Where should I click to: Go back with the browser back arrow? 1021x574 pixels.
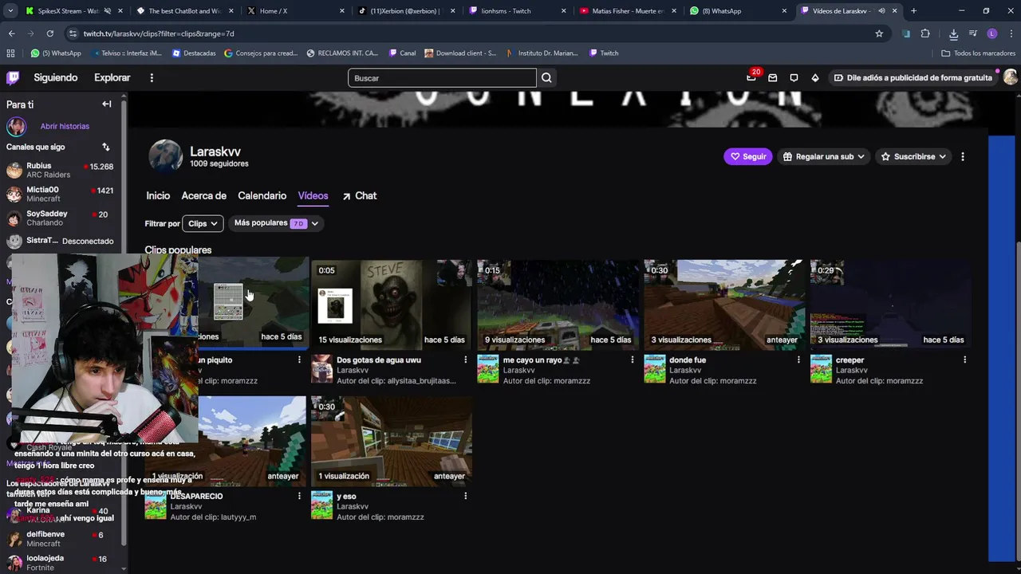tap(11, 33)
